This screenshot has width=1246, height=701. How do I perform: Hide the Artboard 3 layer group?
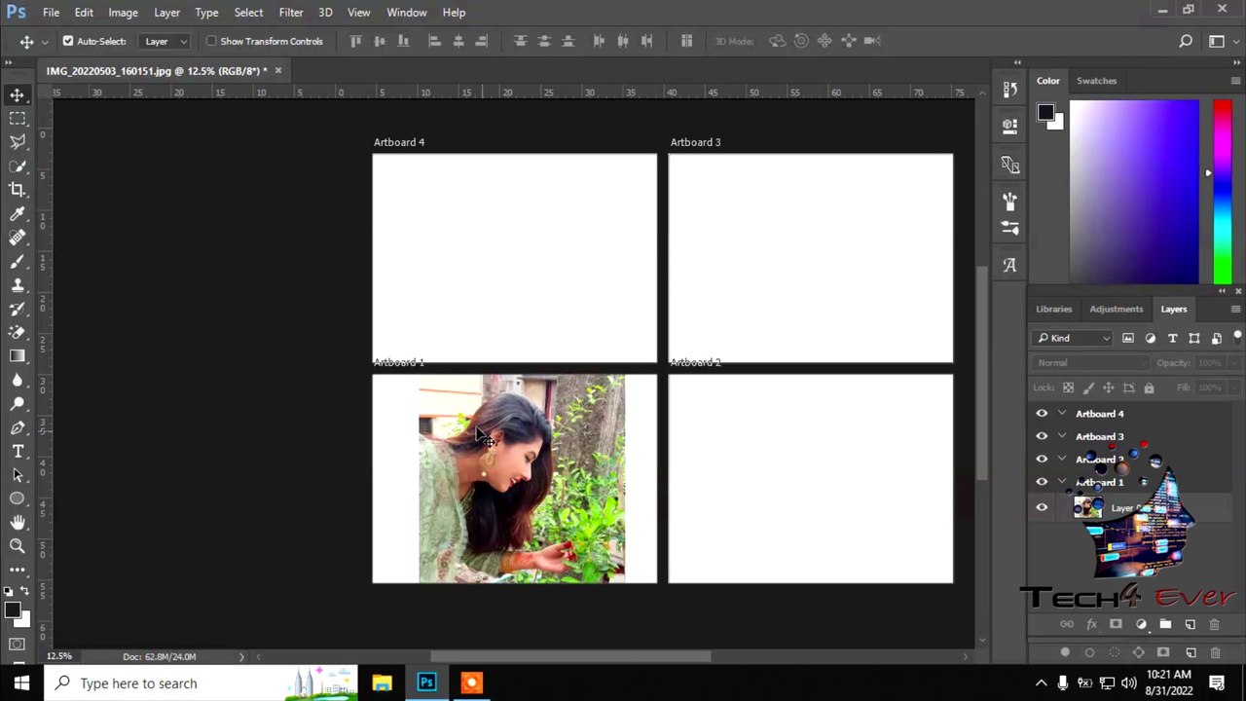click(1042, 436)
